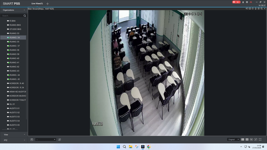267x150 pixels.
Task: Open File Explorer from taskbar
Action: coord(131,147)
